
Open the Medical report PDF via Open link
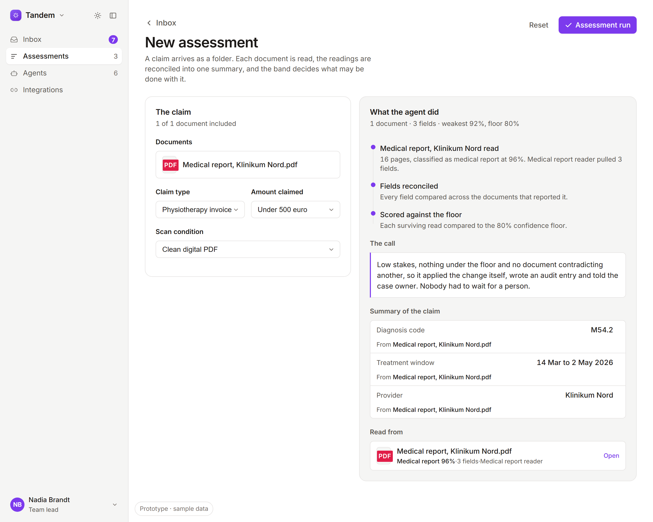point(611,455)
